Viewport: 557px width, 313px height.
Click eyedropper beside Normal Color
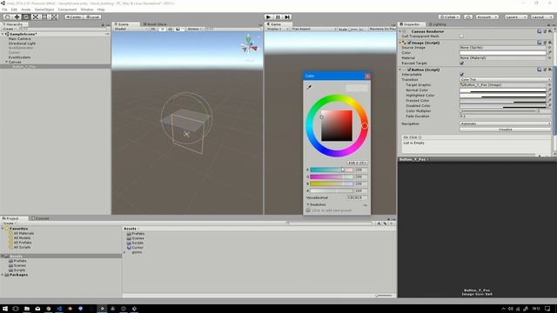[550, 90]
